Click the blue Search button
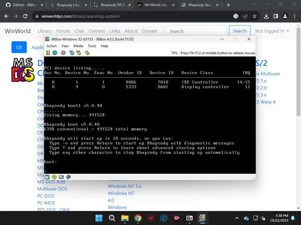Image resolution: width=301 pixels, height=225 pixels. tap(240, 30)
